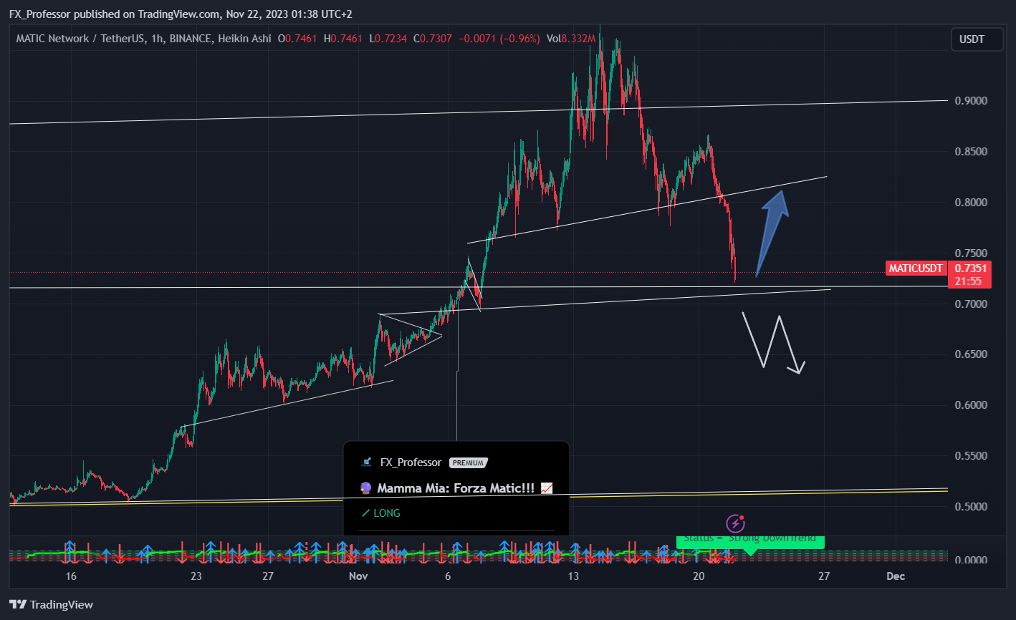Click the chart emoji after Forza Matic!!!

coord(547,488)
